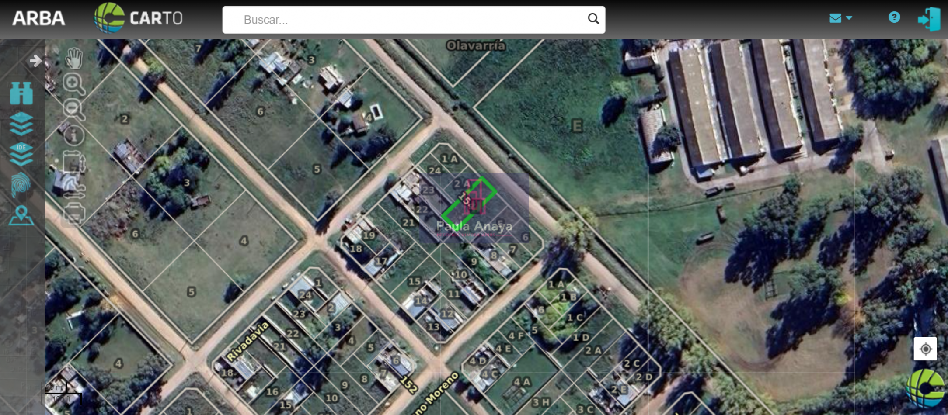Image resolution: width=948 pixels, height=415 pixels.
Task: Select the pan hand tool
Action: pyautogui.click(x=74, y=59)
